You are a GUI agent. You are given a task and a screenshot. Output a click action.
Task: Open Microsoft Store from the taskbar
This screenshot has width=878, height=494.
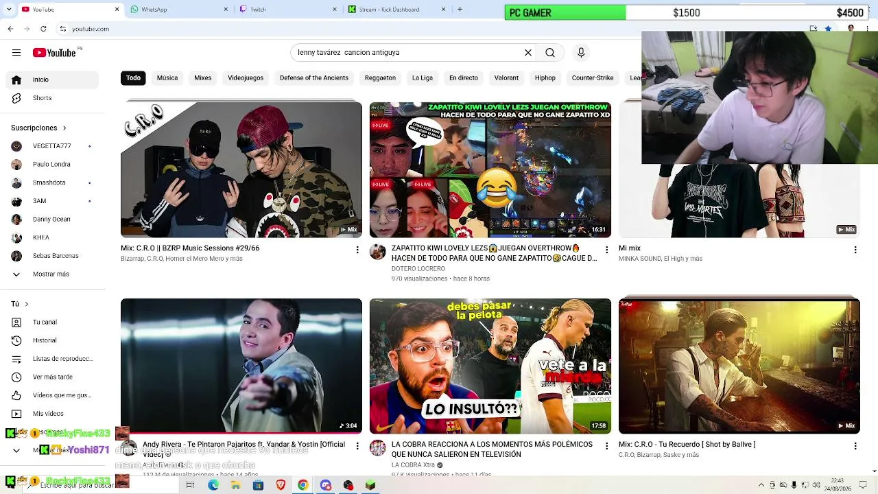coord(258,485)
